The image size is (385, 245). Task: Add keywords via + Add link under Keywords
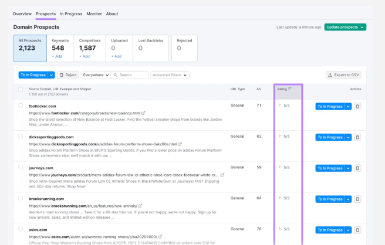coord(57,56)
